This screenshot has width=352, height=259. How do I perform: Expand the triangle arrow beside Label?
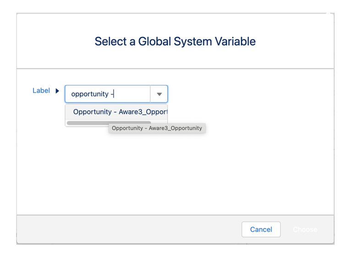pos(57,91)
